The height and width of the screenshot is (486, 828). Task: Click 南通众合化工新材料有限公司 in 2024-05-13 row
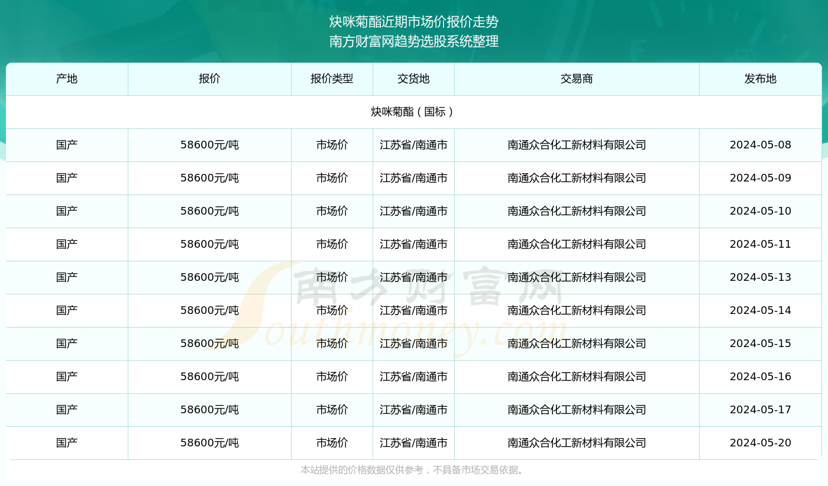pyautogui.click(x=577, y=277)
